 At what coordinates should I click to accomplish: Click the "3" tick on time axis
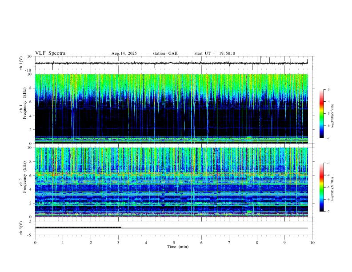click(x=118, y=243)
